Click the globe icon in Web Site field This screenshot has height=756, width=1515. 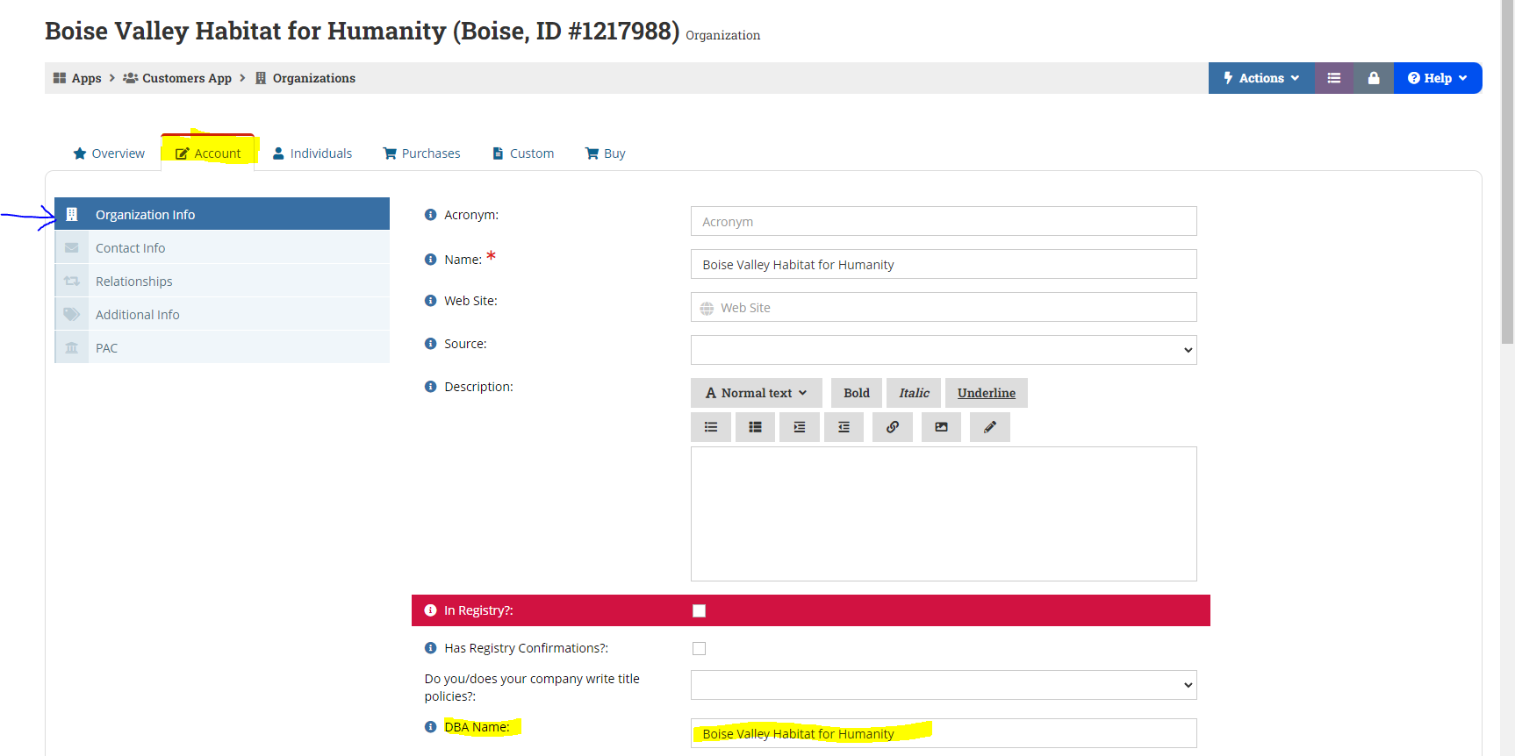(x=707, y=308)
